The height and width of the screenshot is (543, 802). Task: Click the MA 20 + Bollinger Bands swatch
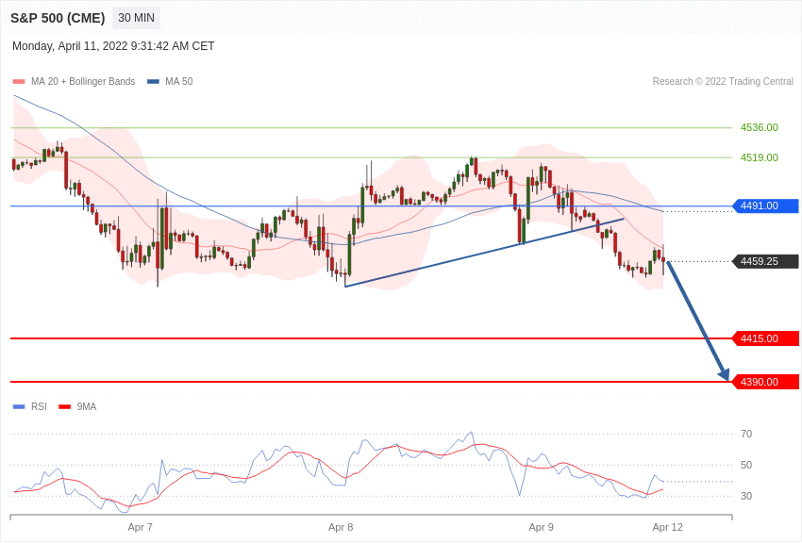pos(19,81)
